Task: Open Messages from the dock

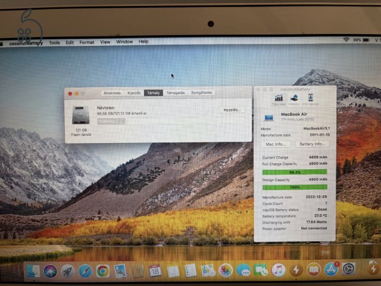Action: point(243,270)
